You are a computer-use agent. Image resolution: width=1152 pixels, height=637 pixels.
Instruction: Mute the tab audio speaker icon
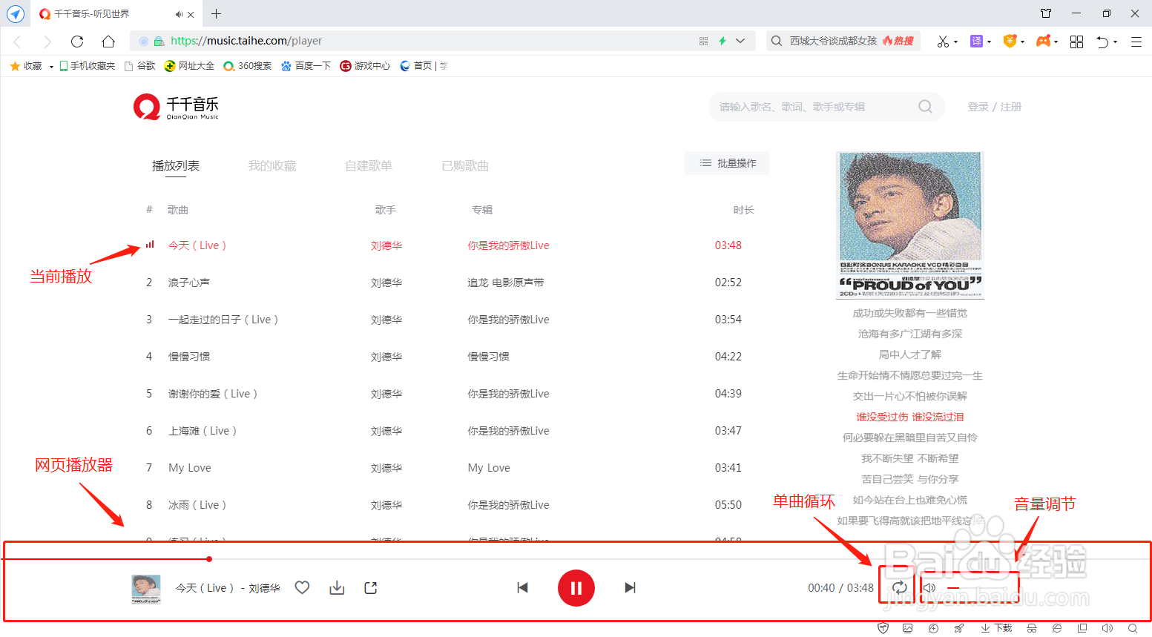pyautogui.click(x=179, y=14)
